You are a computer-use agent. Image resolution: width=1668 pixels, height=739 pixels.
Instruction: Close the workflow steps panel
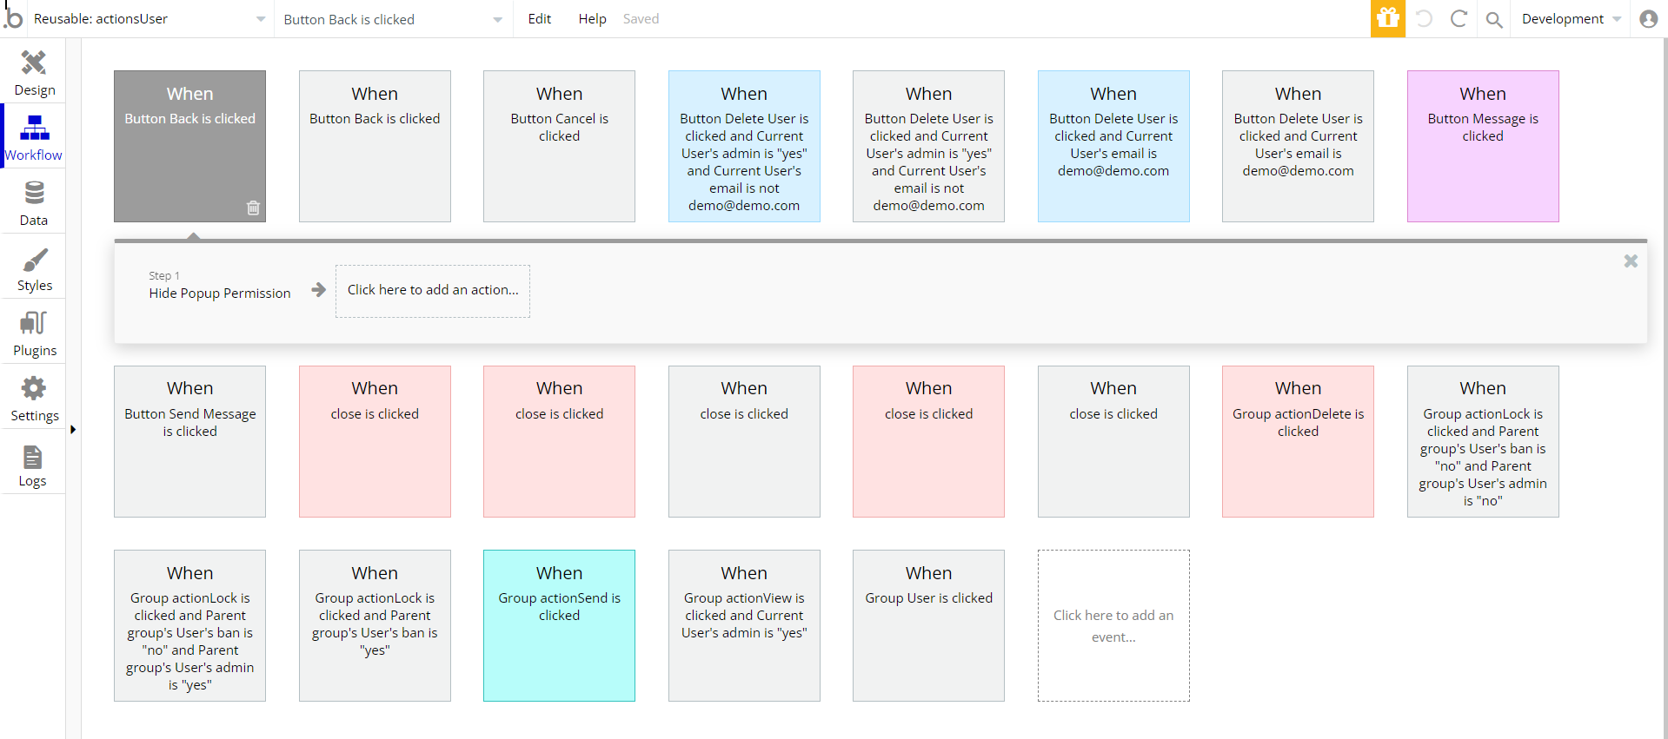(x=1631, y=261)
